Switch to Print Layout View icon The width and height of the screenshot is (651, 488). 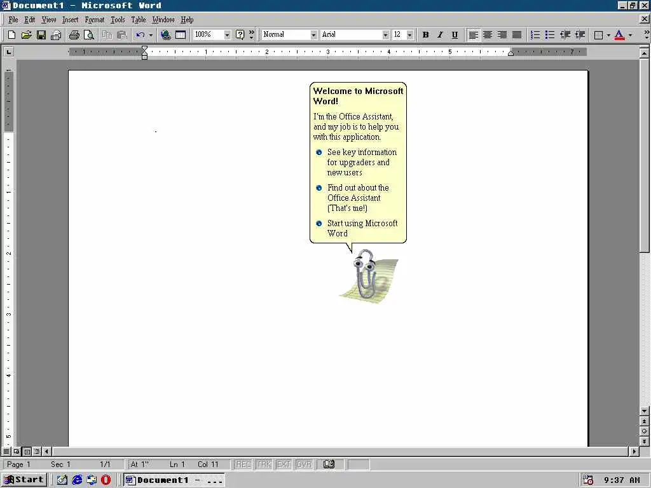[x=27, y=452]
